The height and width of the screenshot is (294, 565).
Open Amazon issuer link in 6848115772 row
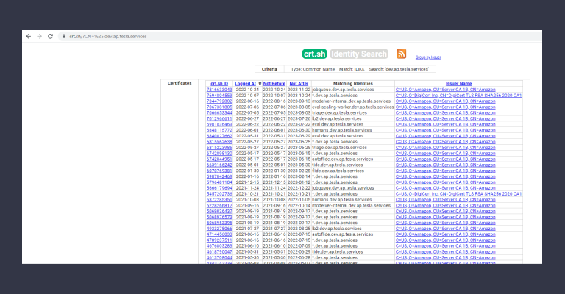[445, 130]
